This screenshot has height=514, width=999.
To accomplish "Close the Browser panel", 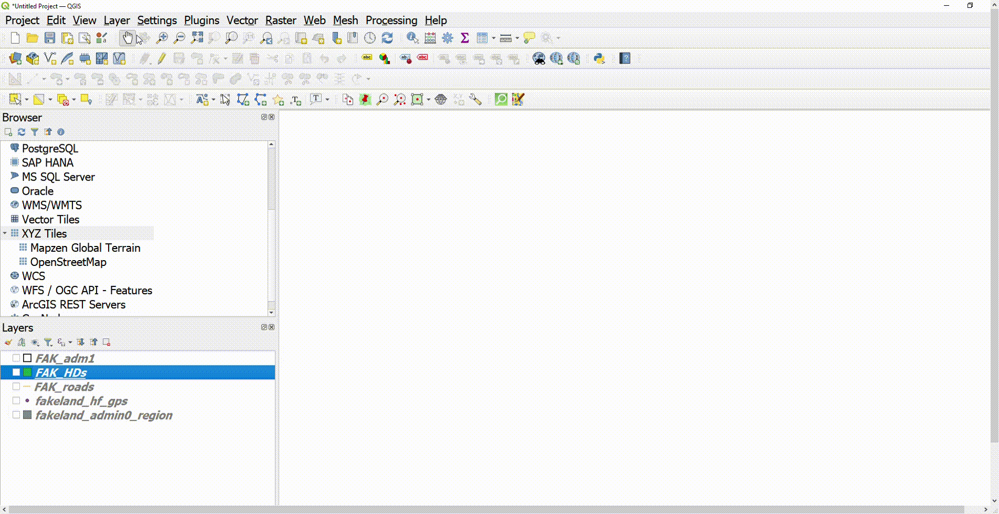I will 272,117.
